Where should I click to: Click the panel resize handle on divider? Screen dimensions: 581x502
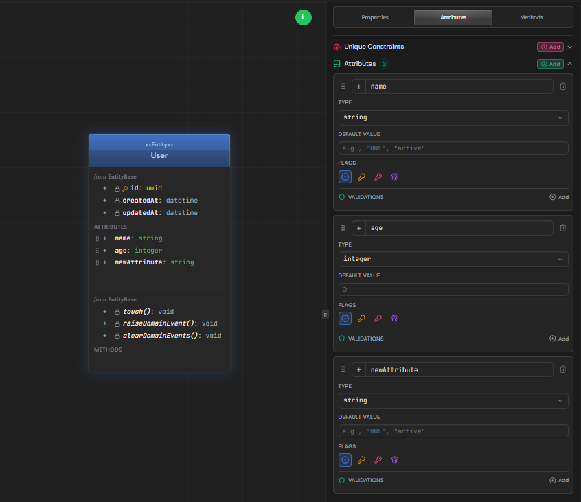pyautogui.click(x=326, y=315)
